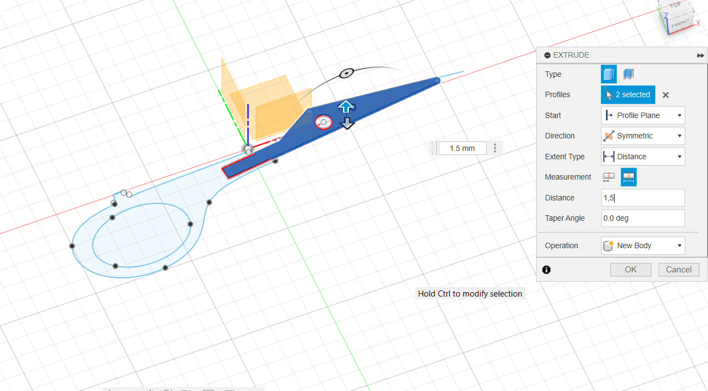Open the three-dot menu beside 1.5 mm
Screen dimensions: 708x391
pyautogui.click(x=495, y=148)
